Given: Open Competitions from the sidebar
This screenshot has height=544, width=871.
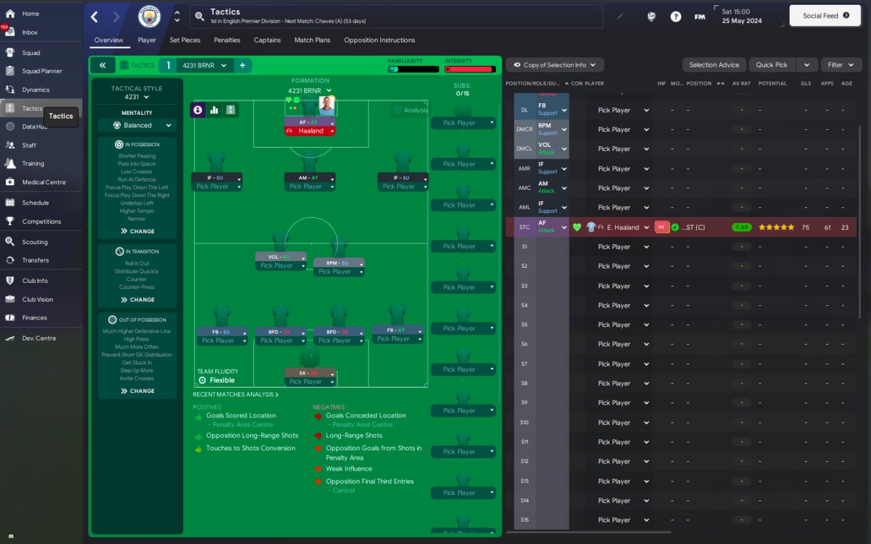Looking at the screenshot, I should [41, 221].
